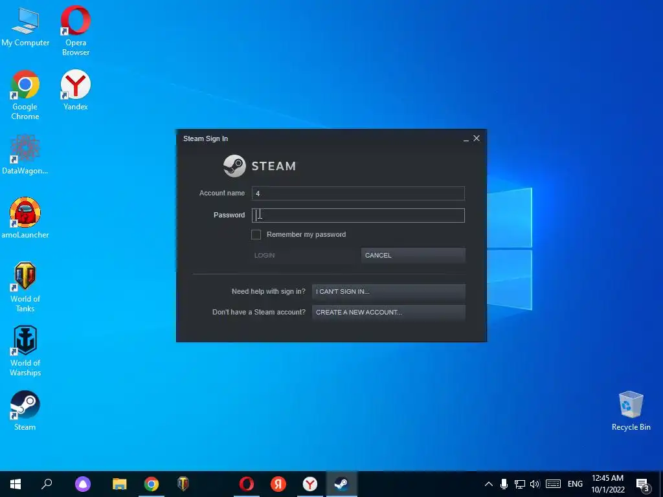
Task: Switch to Yandex Browser in the taskbar
Action: pyautogui.click(x=310, y=484)
